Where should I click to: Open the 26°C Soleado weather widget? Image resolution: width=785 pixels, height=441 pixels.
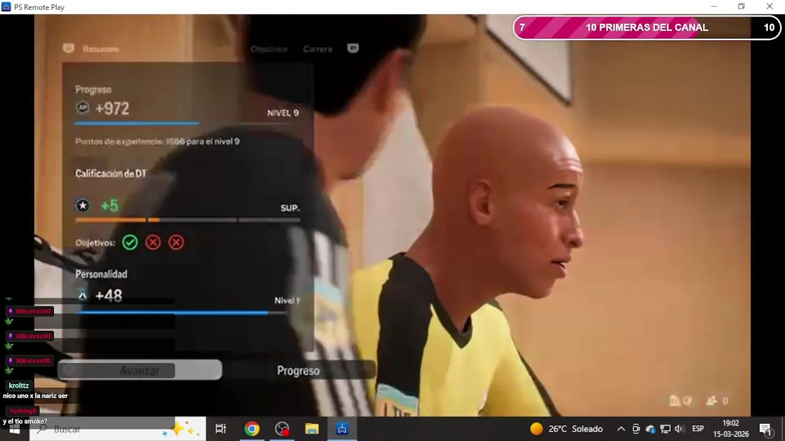coord(567,429)
